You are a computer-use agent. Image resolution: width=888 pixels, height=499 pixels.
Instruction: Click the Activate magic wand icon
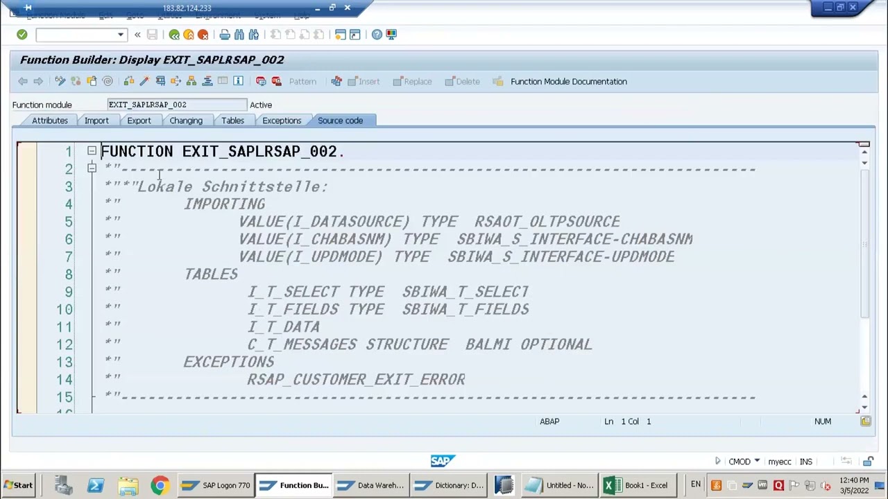pyautogui.click(x=144, y=82)
